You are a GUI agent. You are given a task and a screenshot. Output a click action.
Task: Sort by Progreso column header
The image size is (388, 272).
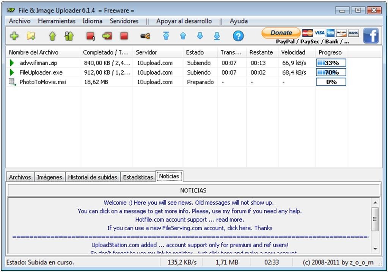331,52
